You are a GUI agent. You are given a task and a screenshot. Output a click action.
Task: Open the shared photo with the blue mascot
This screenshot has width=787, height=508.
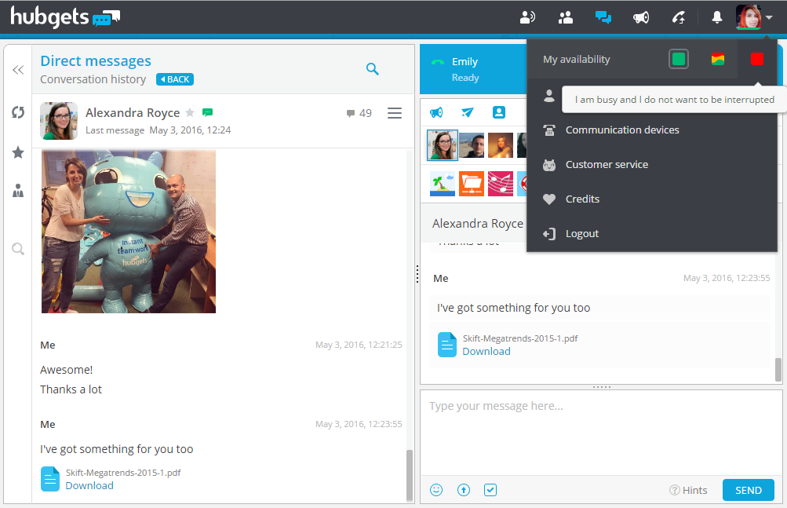129,232
